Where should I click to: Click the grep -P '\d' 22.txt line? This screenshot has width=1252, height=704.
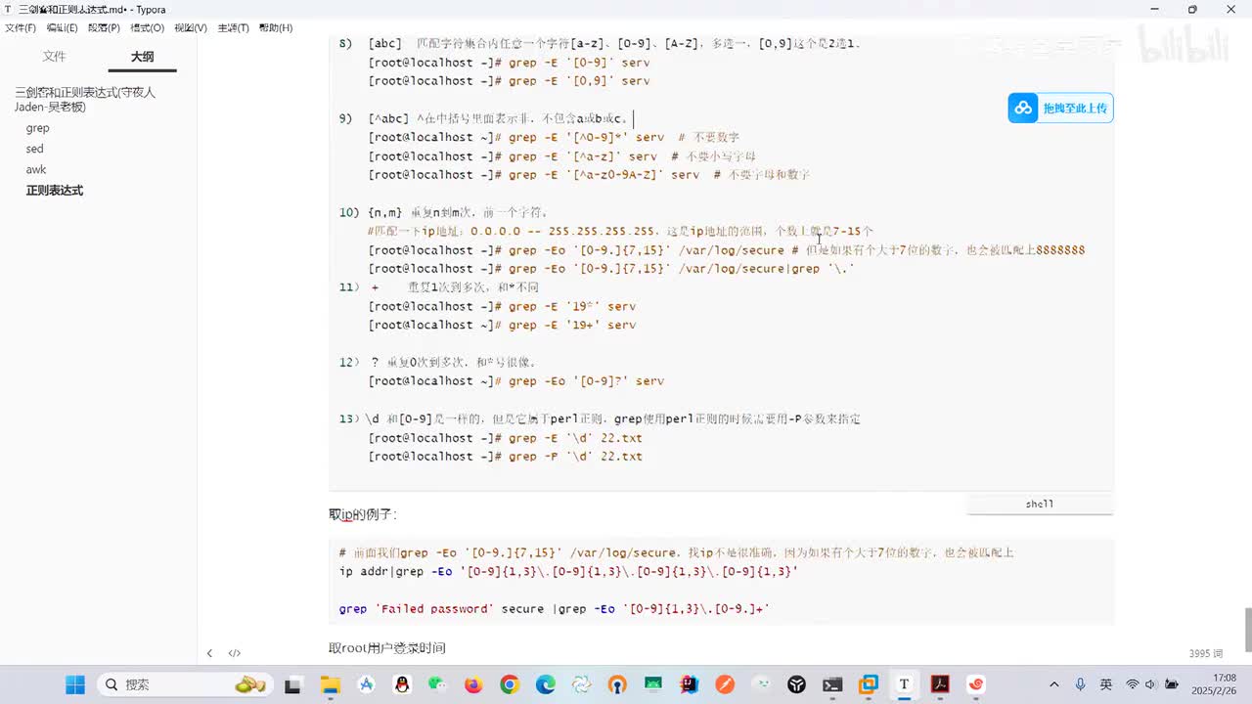pos(506,457)
